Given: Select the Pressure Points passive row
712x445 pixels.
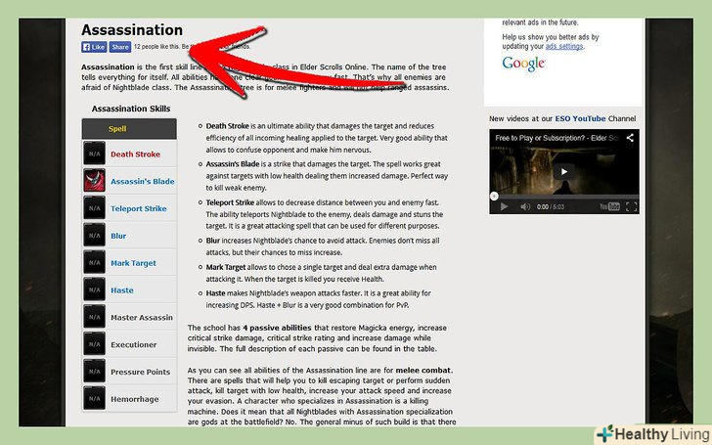Looking at the screenshot, I should pyautogui.click(x=129, y=372).
